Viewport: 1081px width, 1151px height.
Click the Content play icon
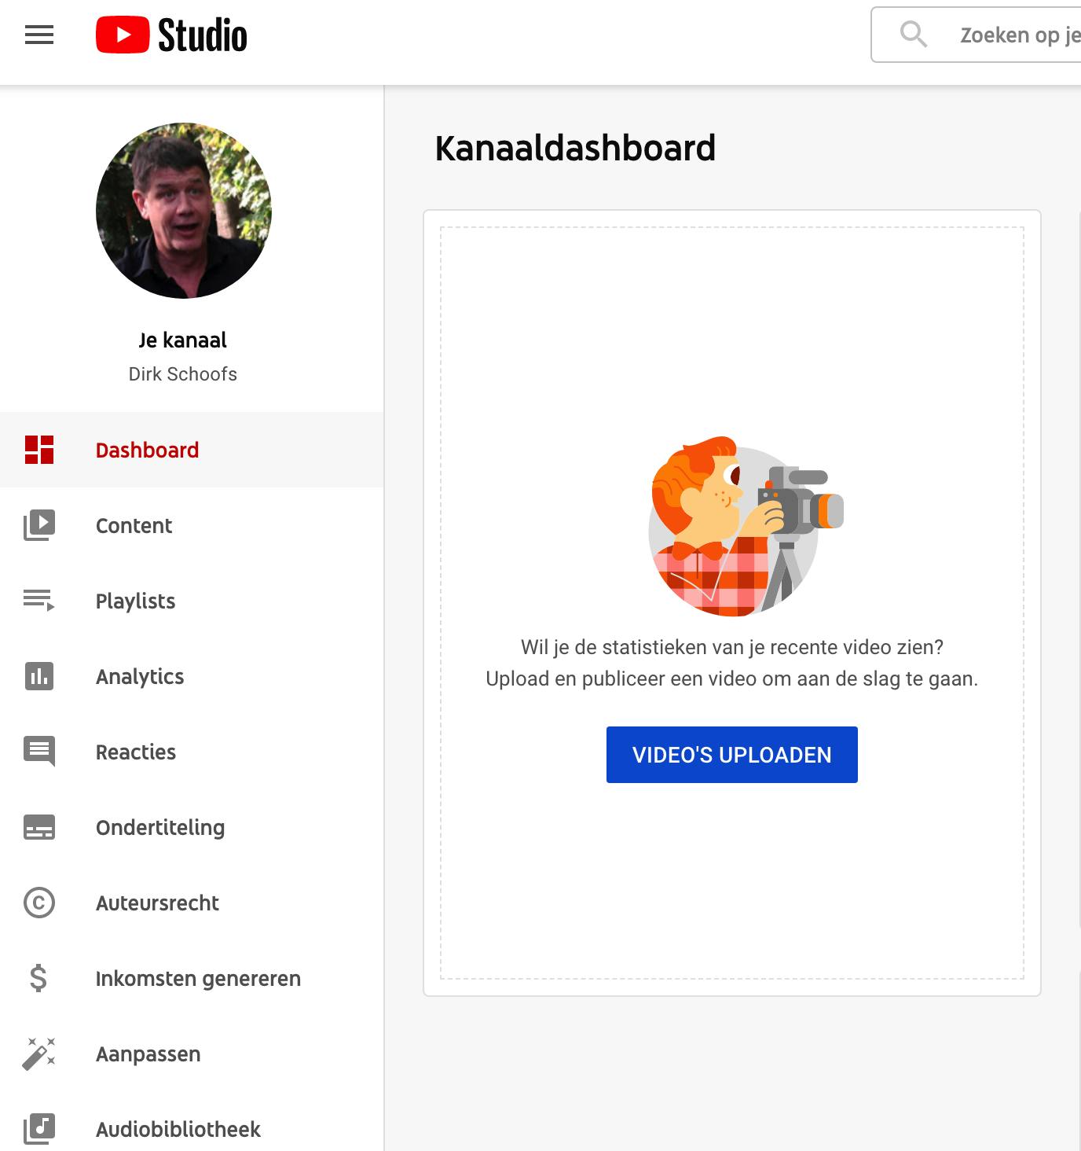(x=39, y=525)
